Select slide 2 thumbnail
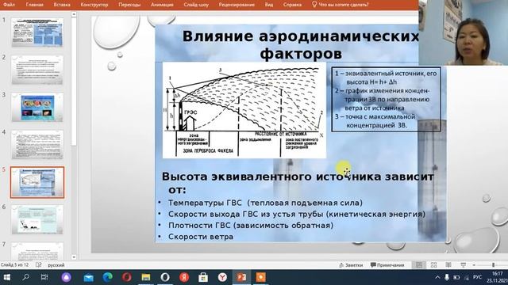This screenshot has height=285, width=508. (37, 70)
